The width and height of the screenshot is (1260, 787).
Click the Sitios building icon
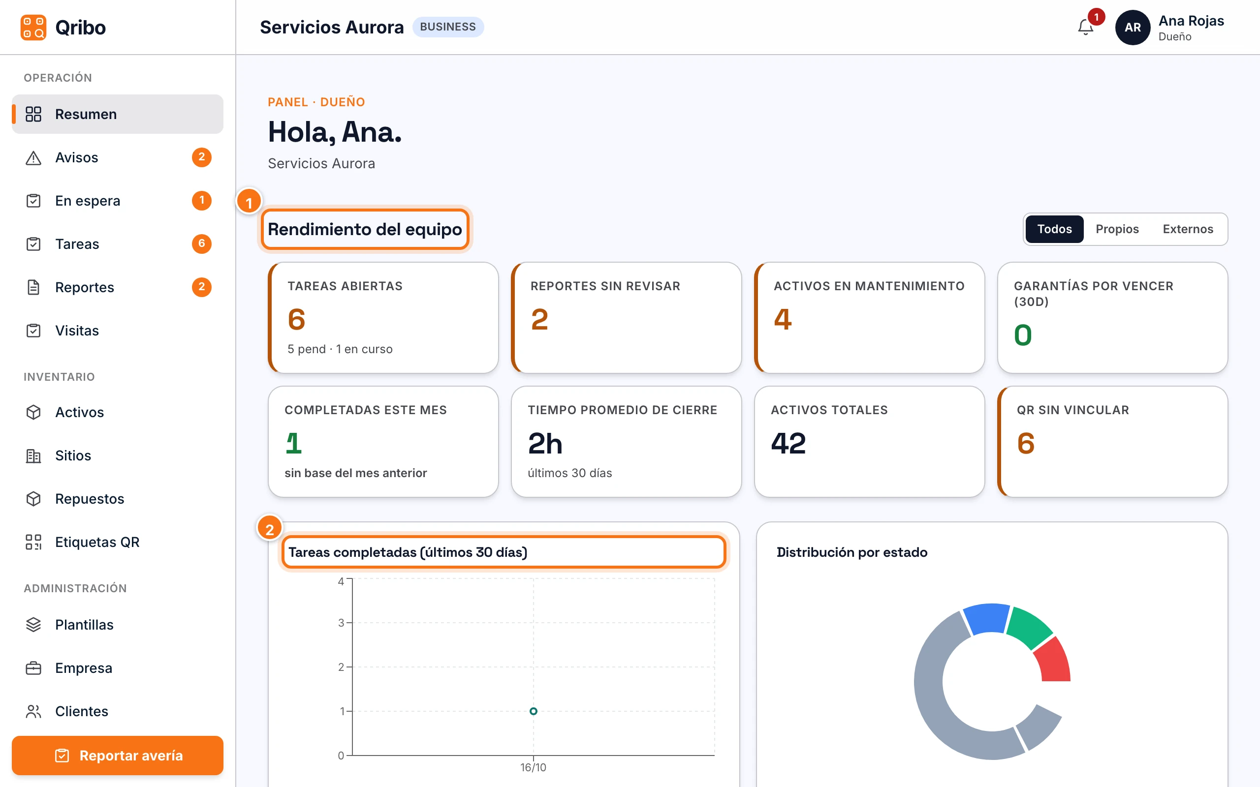[33, 455]
